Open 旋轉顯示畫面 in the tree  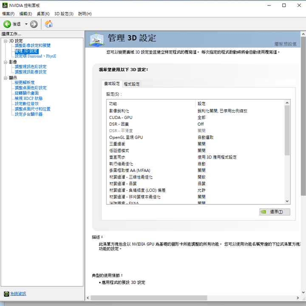pyautogui.click(x=27, y=93)
